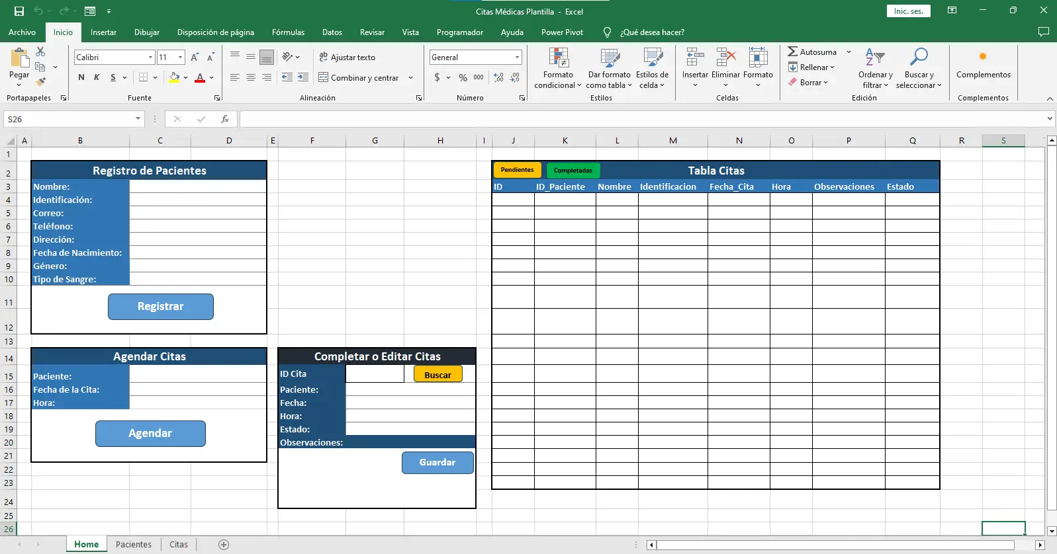Screen dimensions: 1057x554
Task: Click the Format Painter brush icon
Action: [x=40, y=81]
